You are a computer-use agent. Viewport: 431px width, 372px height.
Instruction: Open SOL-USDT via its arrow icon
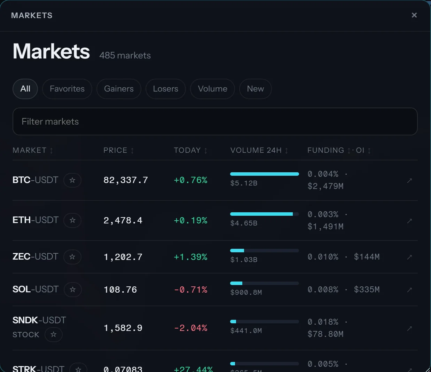(409, 290)
